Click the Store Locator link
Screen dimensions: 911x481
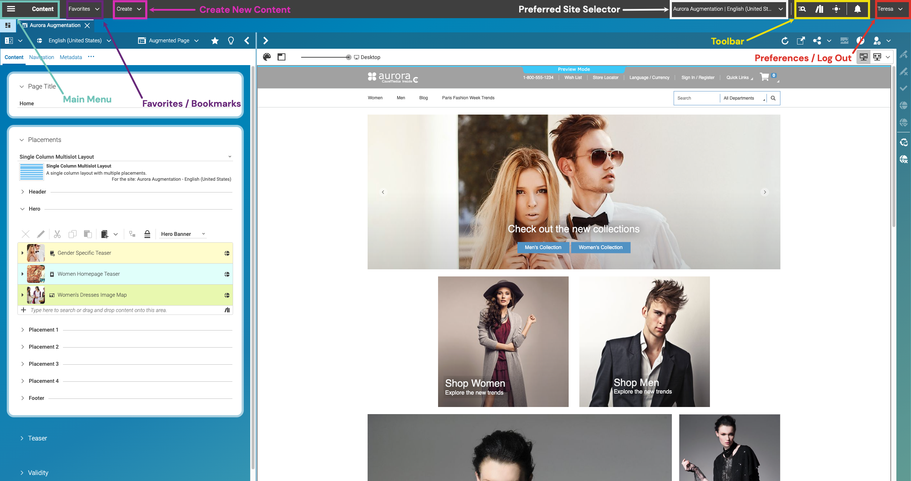tap(605, 78)
